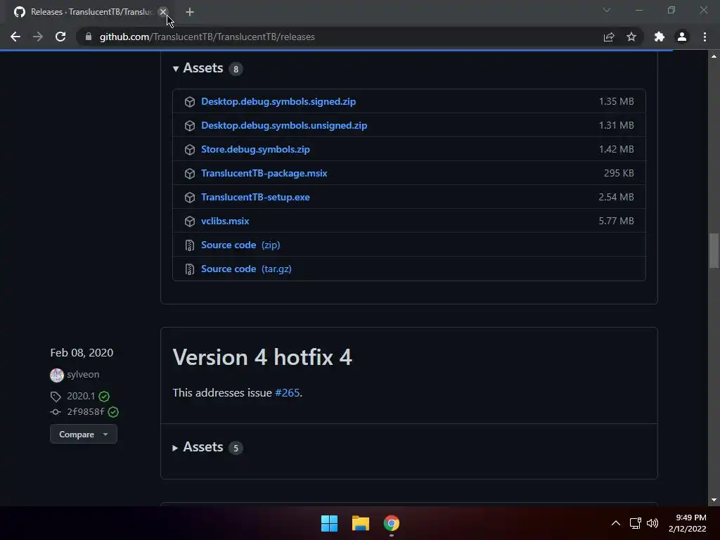Click the page vertical scrollbar thumb
This screenshot has height=540, width=720.
(714, 251)
